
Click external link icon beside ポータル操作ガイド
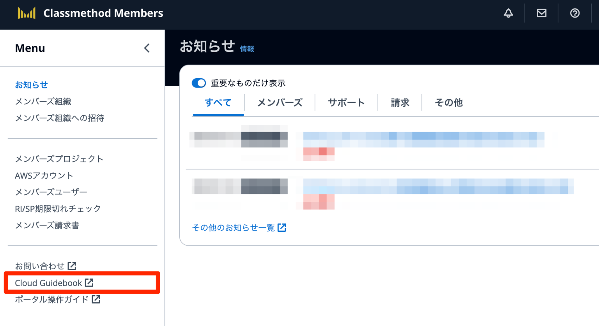click(96, 300)
